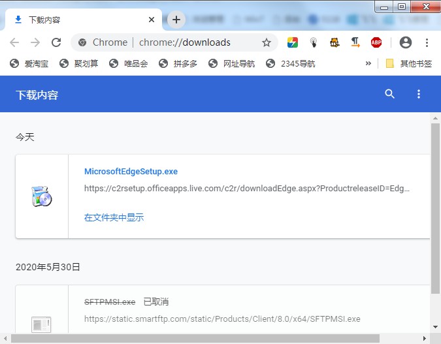Select the 下载内容 tab
Screen dimensions: 441x344
coord(84,20)
